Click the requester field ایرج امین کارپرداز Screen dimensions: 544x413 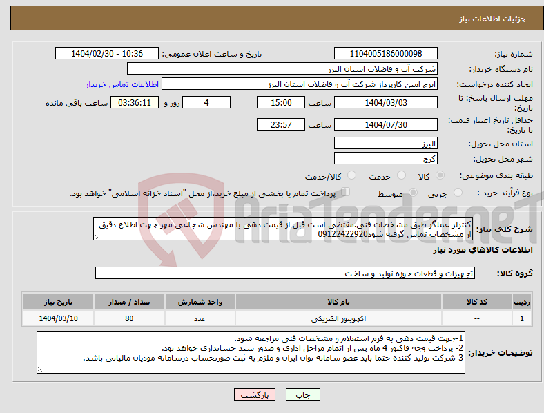point(300,84)
